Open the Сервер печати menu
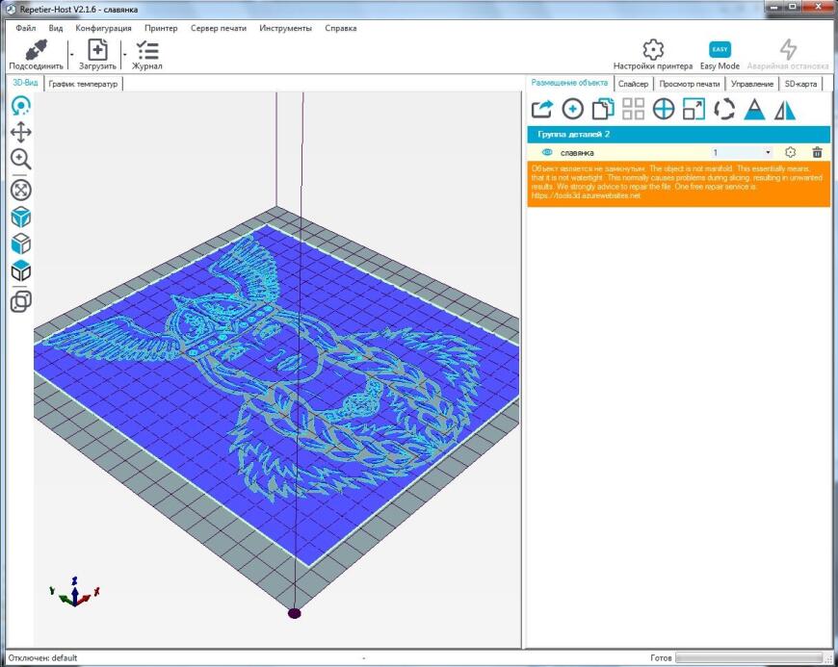Image resolution: width=838 pixels, height=667 pixels. pyautogui.click(x=219, y=28)
